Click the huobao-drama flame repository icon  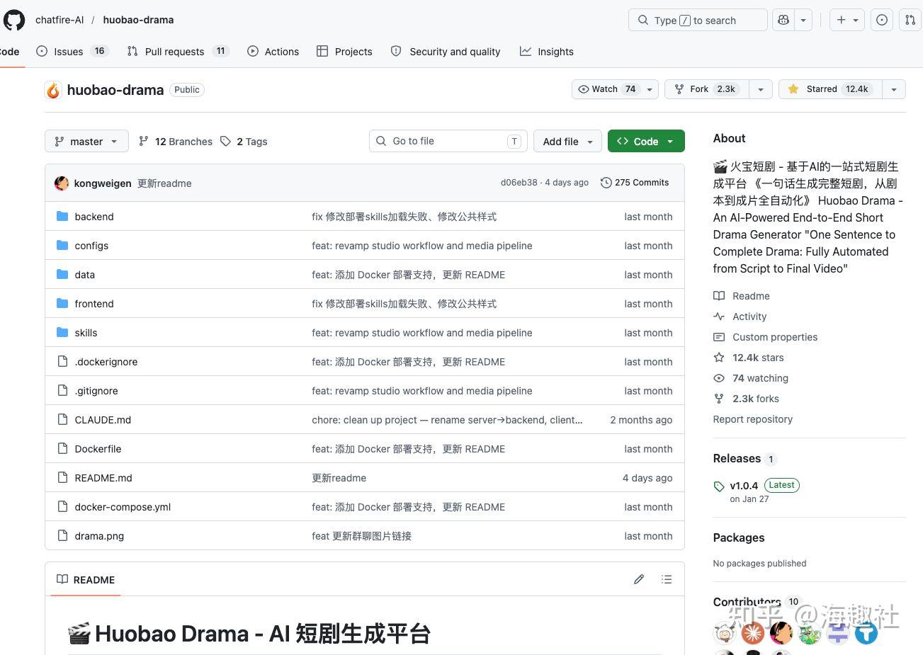[x=53, y=90]
